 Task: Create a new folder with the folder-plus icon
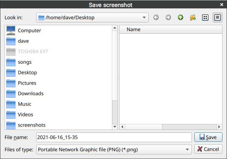(x=193, y=18)
